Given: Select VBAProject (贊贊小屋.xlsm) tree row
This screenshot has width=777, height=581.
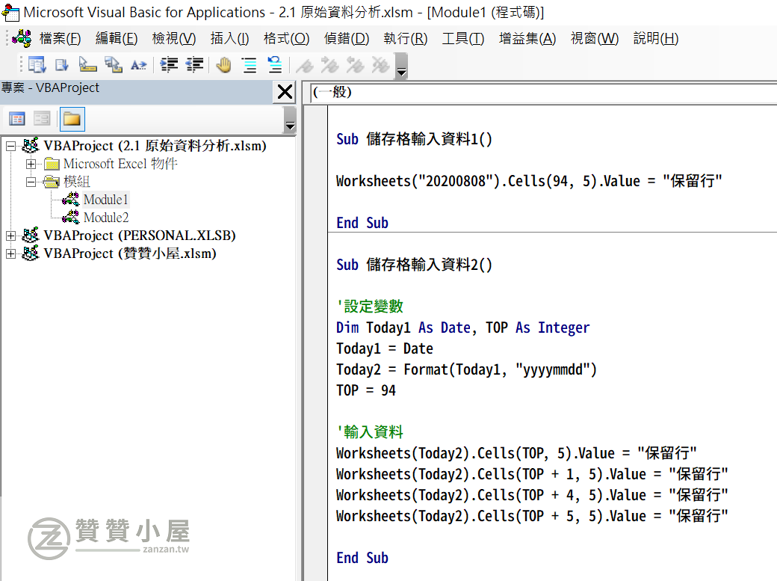Looking at the screenshot, I should tap(130, 253).
